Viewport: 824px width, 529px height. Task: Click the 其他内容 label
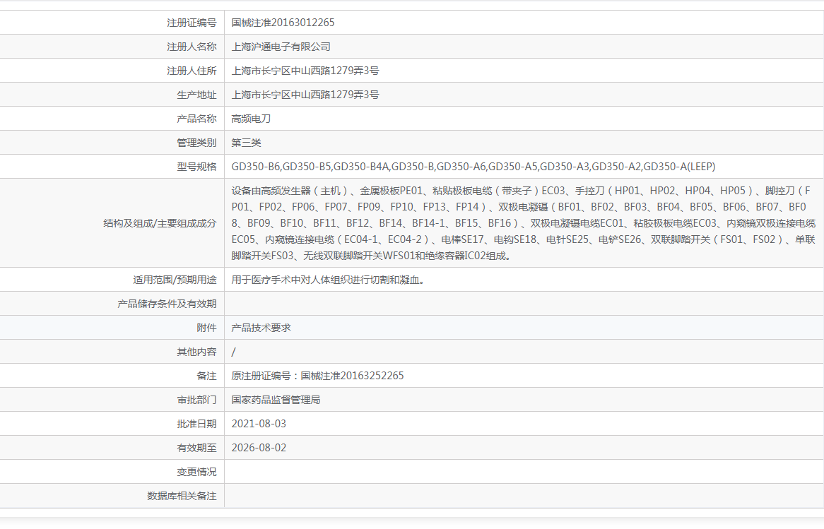tap(196, 352)
